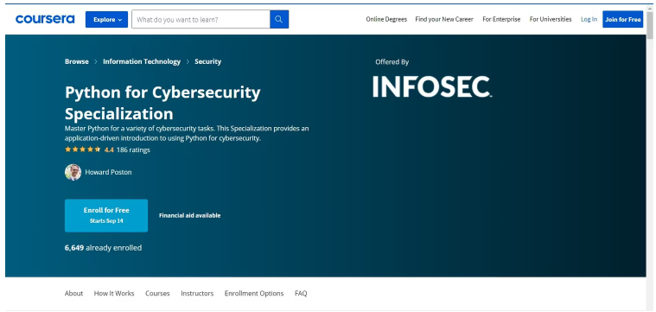This screenshot has height=312, width=656.
Task: Click the 4.4 rating value
Action: (x=109, y=150)
